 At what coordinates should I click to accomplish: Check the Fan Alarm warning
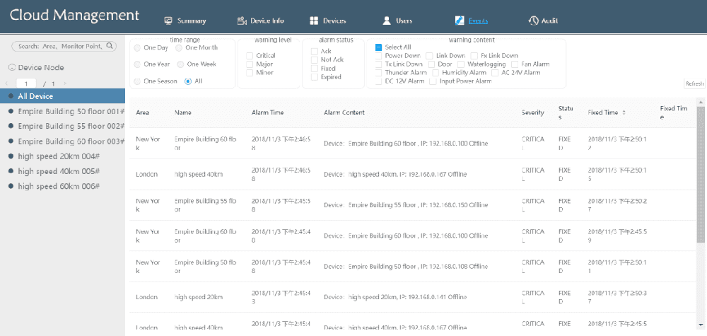coord(515,64)
